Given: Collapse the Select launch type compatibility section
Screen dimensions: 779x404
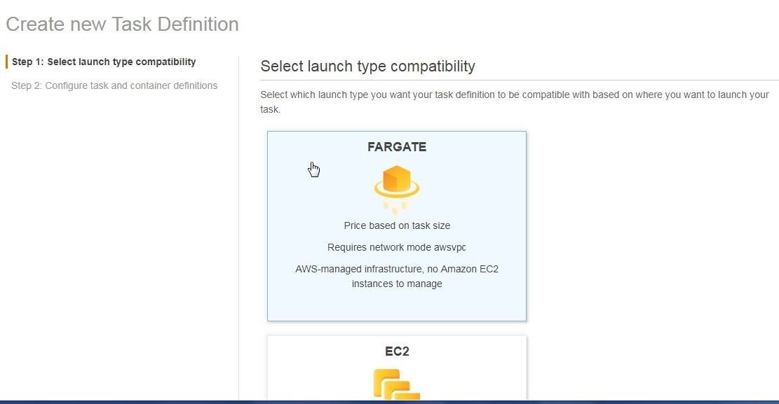Looking at the screenshot, I should point(368,67).
